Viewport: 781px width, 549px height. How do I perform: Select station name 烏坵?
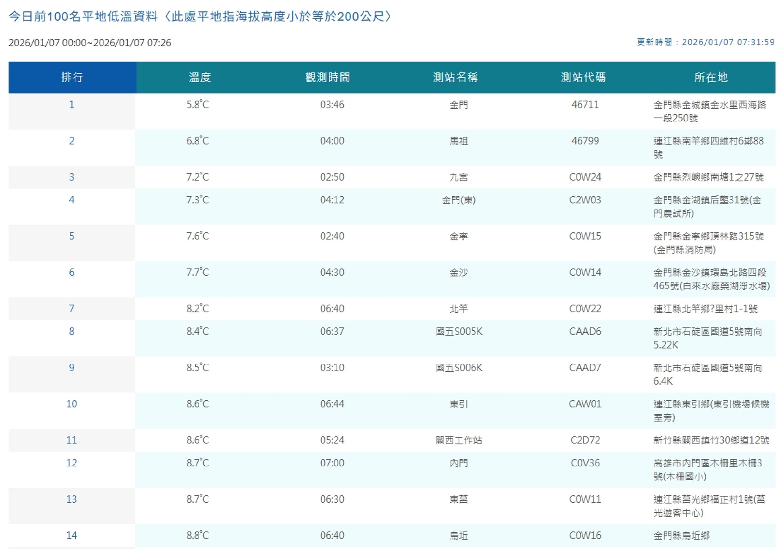(459, 536)
